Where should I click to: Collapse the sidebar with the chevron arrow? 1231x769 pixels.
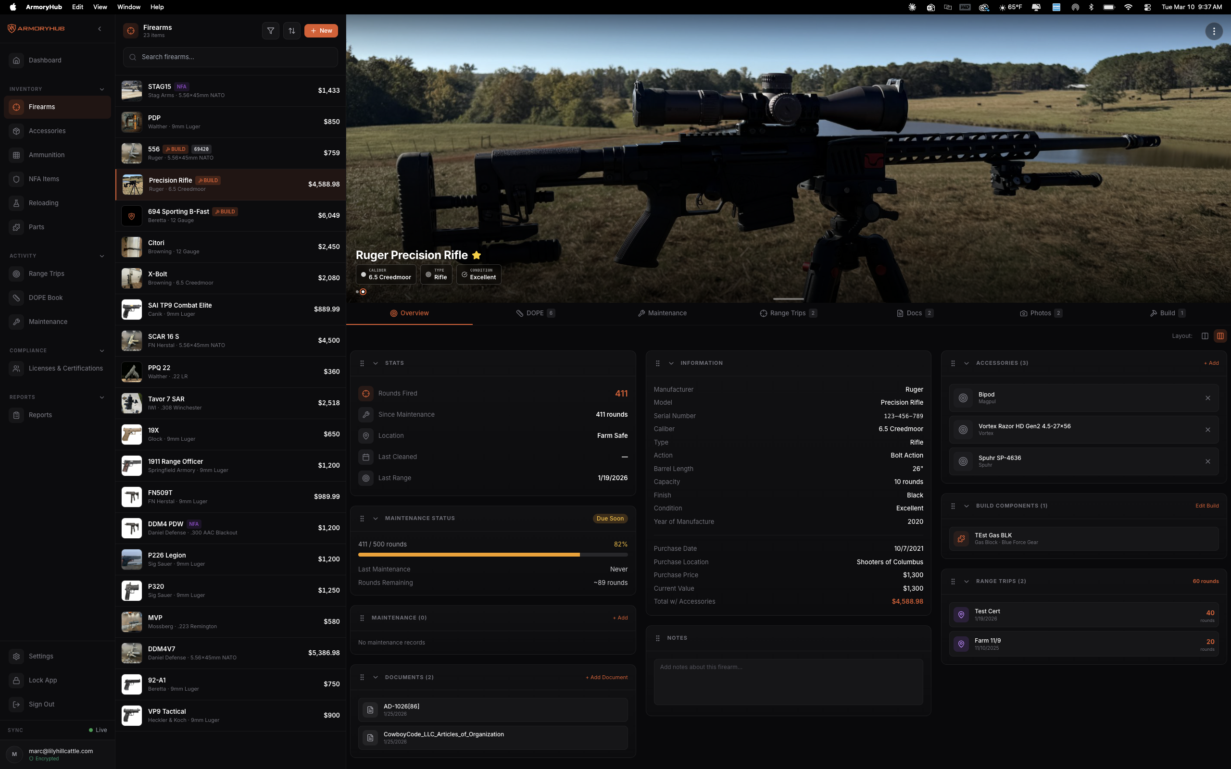pyautogui.click(x=100, y=28)
